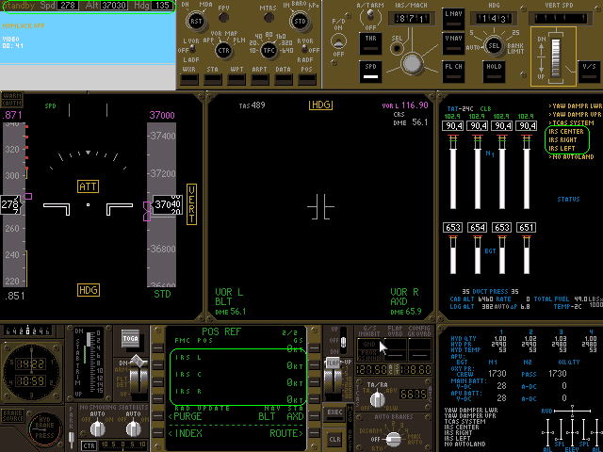
Task: Toggle the POS map button
Action: coord(306,79)
